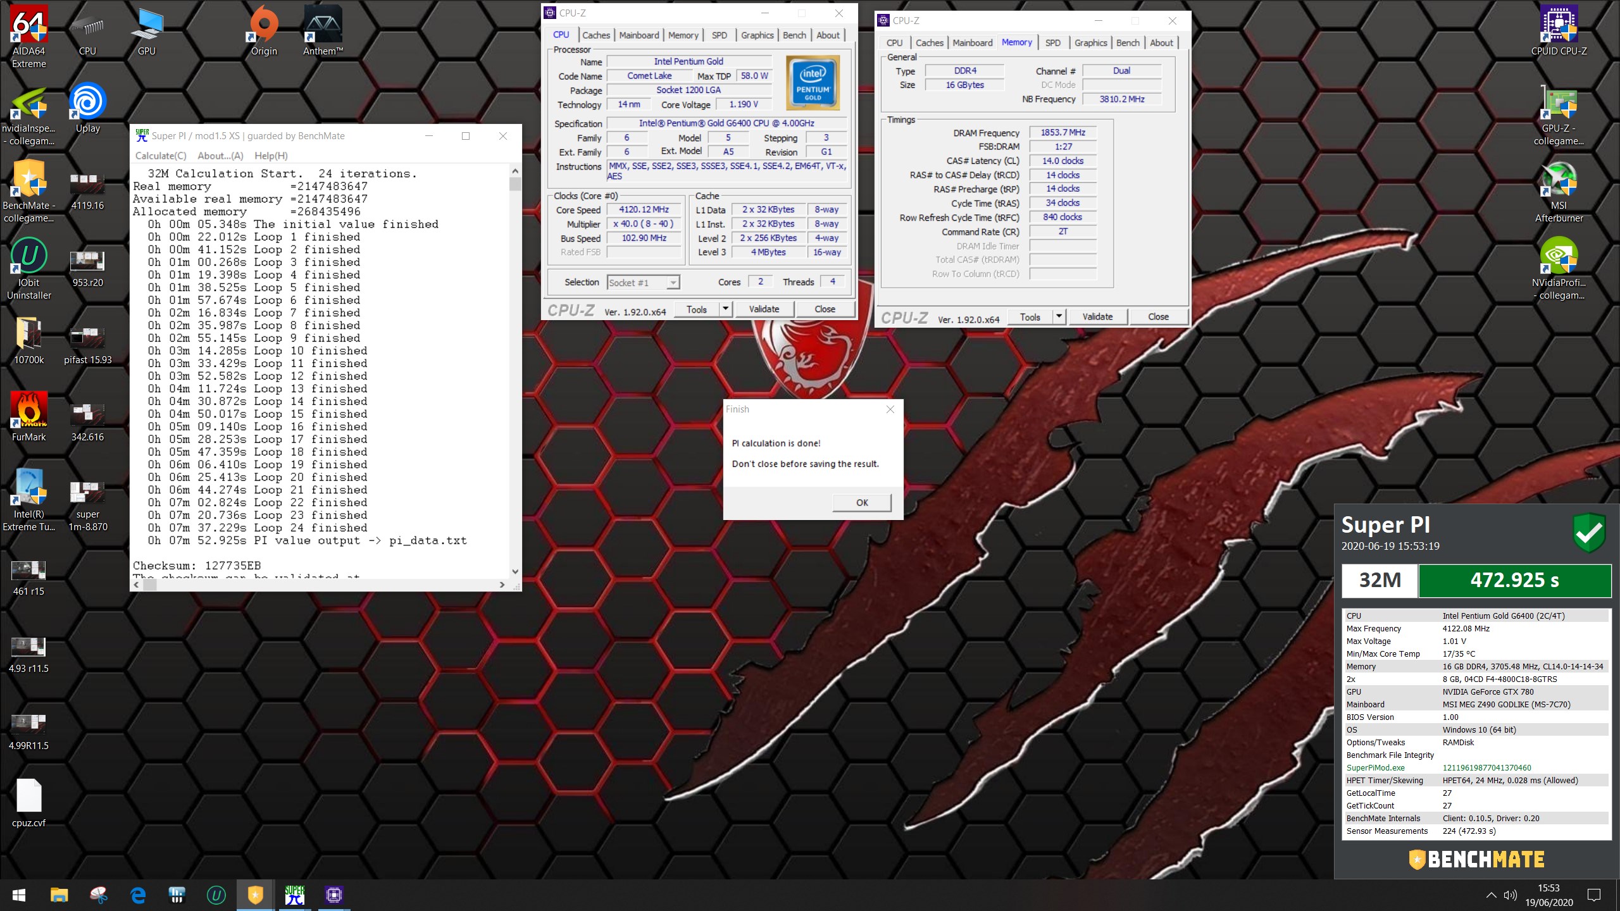Image resolution: width=1620 pixels, height=911 pixels.
Task: Open Help menu in Super PI
Action: click(x=271, y=156)
